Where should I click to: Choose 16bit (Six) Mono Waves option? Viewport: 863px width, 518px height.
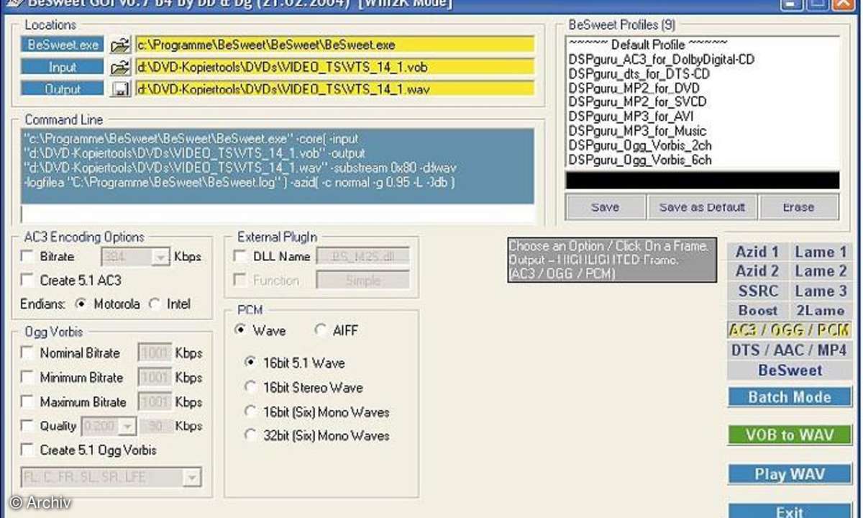[250, 412]
